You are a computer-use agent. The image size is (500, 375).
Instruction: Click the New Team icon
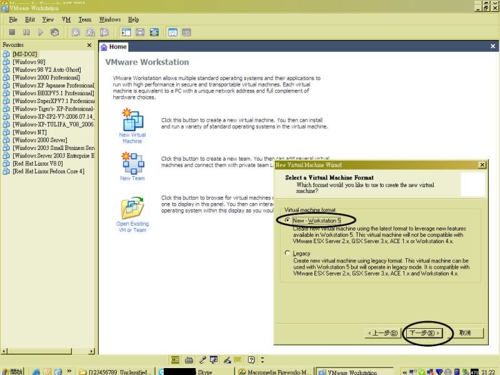[x=133, y=163]
